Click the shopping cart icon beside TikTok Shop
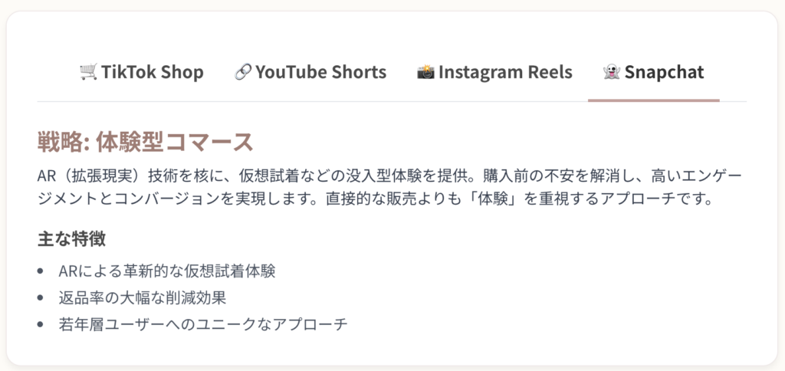 (x=88, y=72)
